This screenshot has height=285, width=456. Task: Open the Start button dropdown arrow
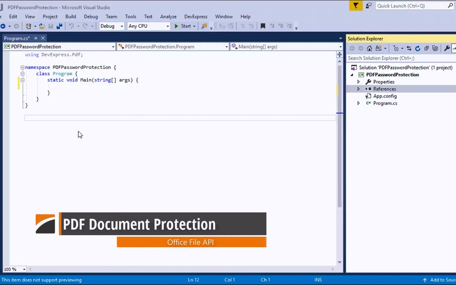pos(194,26)
